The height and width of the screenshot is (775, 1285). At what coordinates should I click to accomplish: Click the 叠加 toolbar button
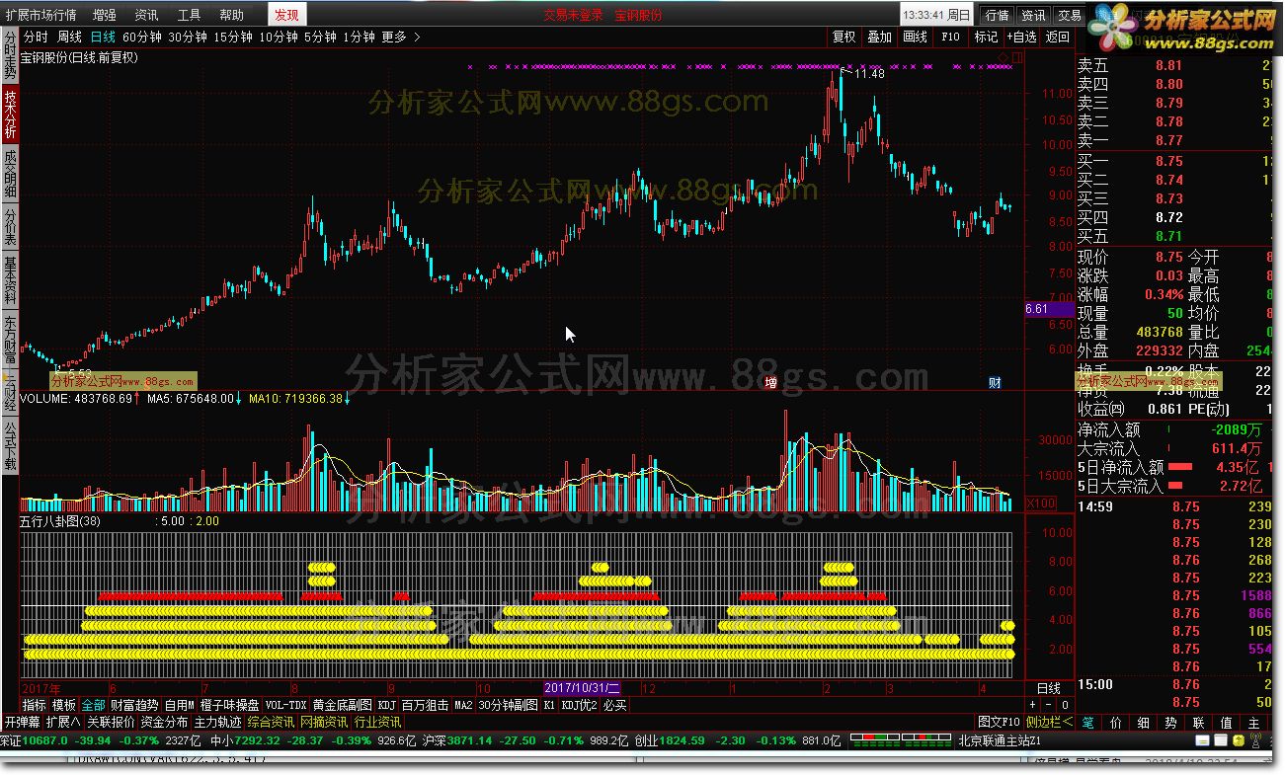pyautogui.click(x=879, y=37)
